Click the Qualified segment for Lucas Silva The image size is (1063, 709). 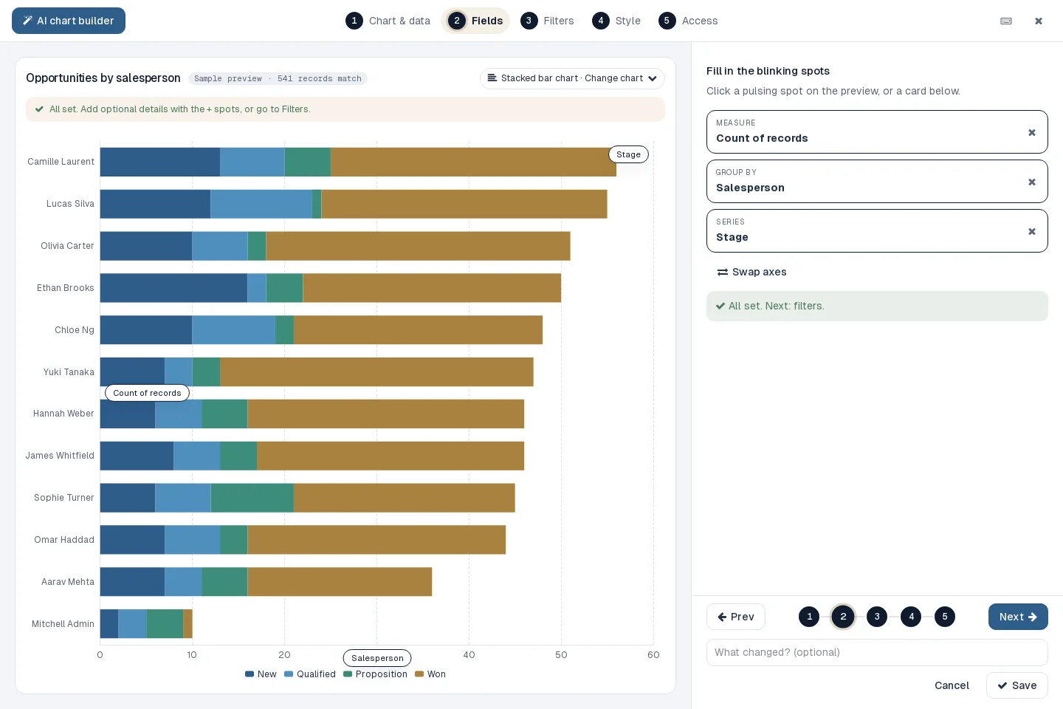click(261, 204)
